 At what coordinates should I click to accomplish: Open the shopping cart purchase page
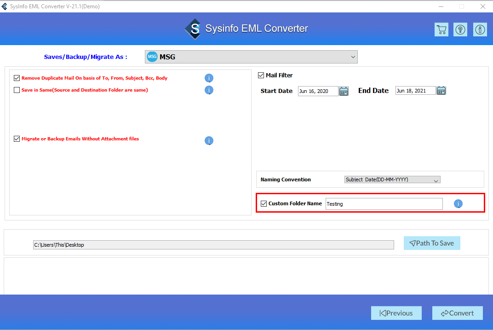[x=441, y=29]
